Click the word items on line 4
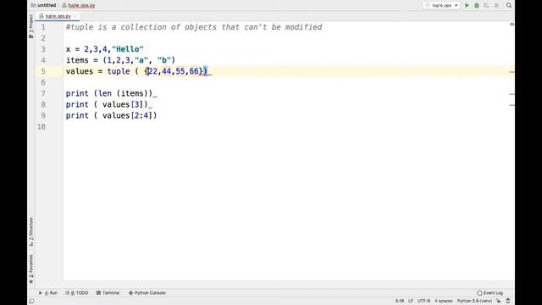The height and width of the screenshot is (305, 542). pos(77,60)
